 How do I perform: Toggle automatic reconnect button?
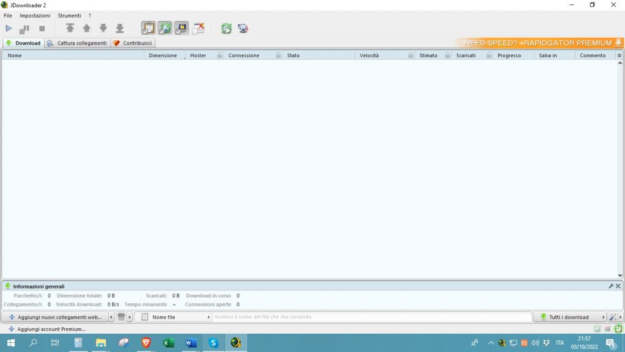[x=165, y=29]
